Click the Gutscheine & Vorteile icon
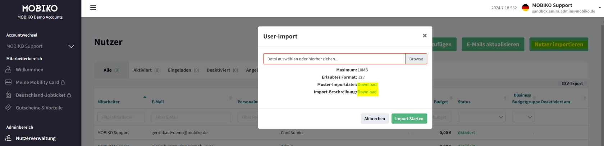604x146 pixels. click(x=8, y=108)
